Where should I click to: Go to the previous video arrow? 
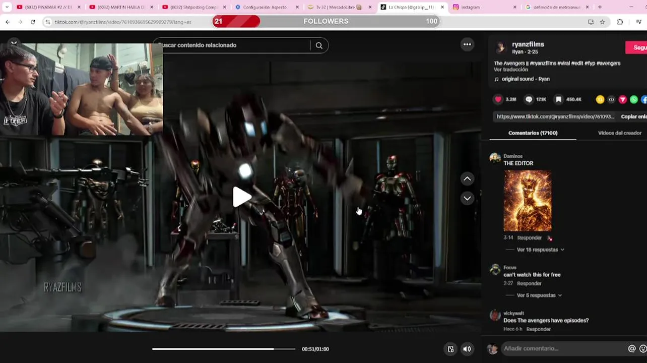467,179
